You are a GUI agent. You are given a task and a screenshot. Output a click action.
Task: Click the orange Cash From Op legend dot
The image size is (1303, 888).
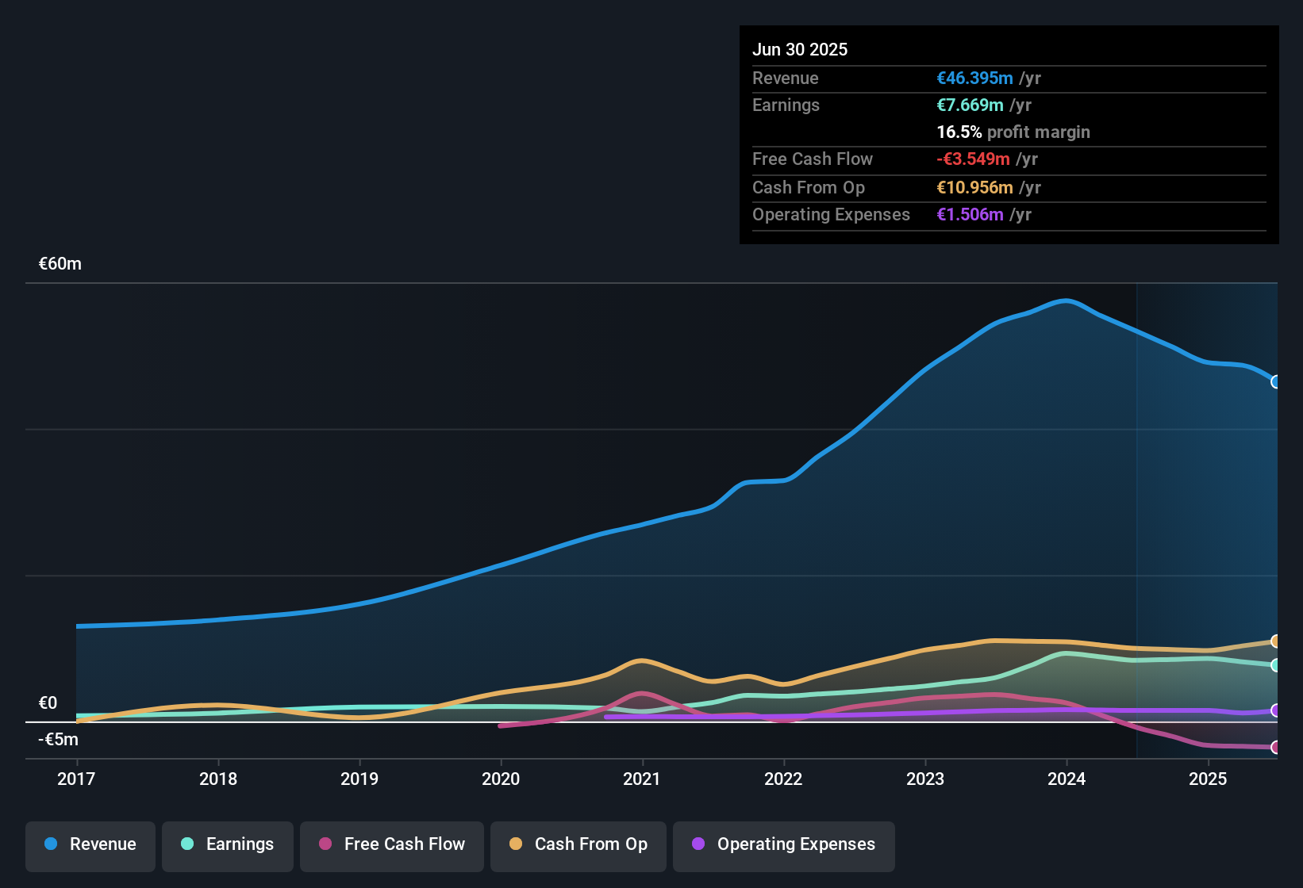[516, 844]
